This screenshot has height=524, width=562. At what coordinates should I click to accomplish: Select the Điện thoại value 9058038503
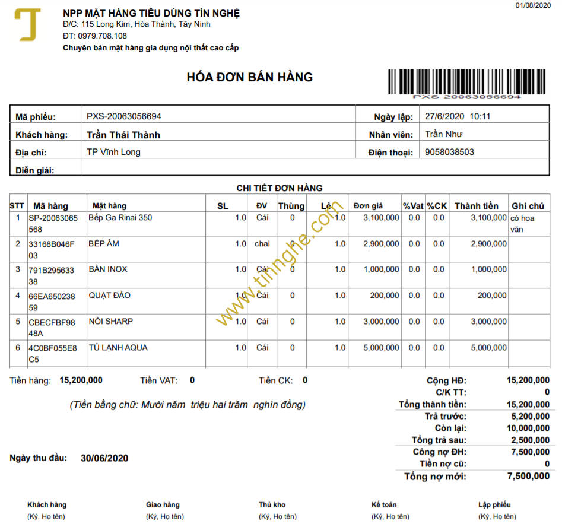click(x=449, y=152)
